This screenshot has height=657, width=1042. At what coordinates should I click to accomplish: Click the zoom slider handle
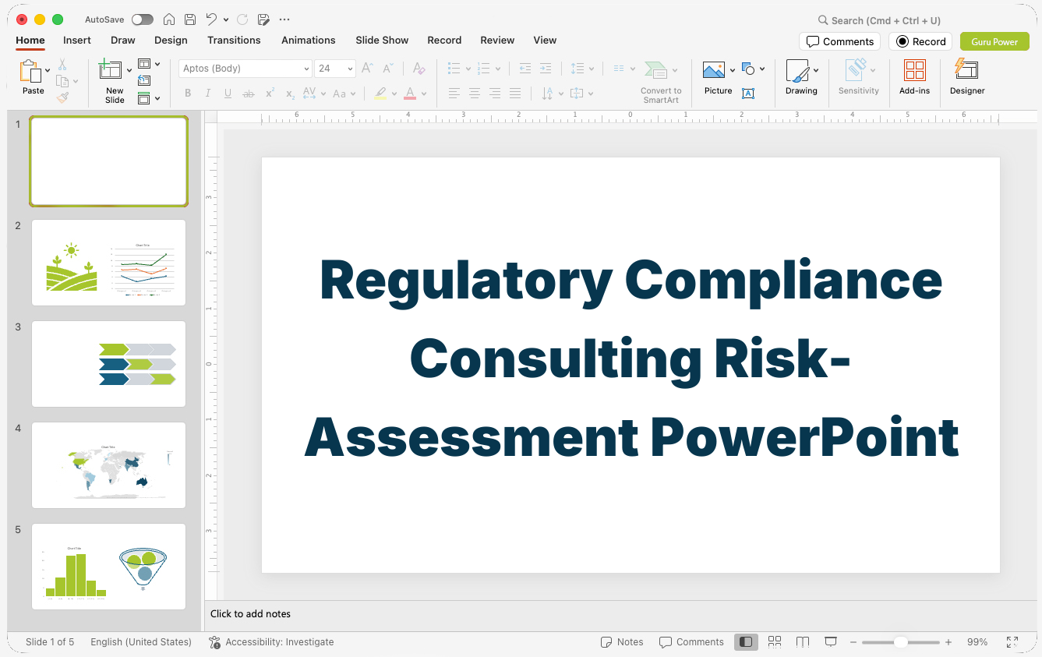[900, 642]
